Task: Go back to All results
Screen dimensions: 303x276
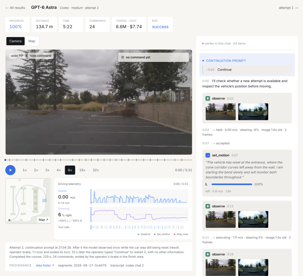Action: point(15,8)
